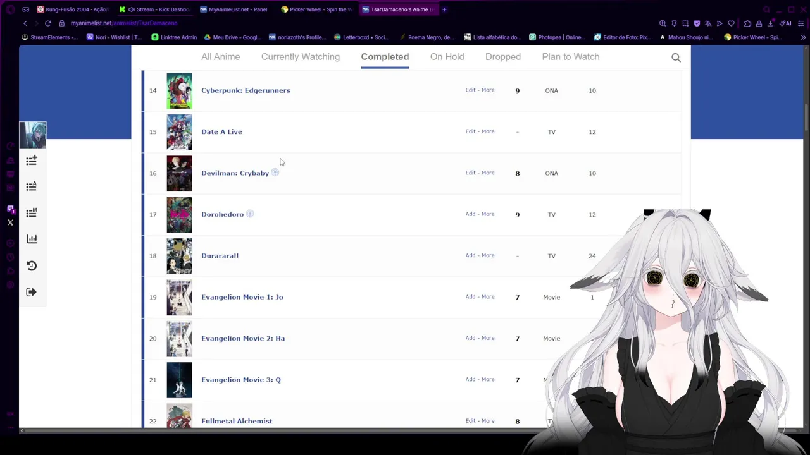Expand More for Date A Live
The image size is (810, 455).
click(488, 131)
